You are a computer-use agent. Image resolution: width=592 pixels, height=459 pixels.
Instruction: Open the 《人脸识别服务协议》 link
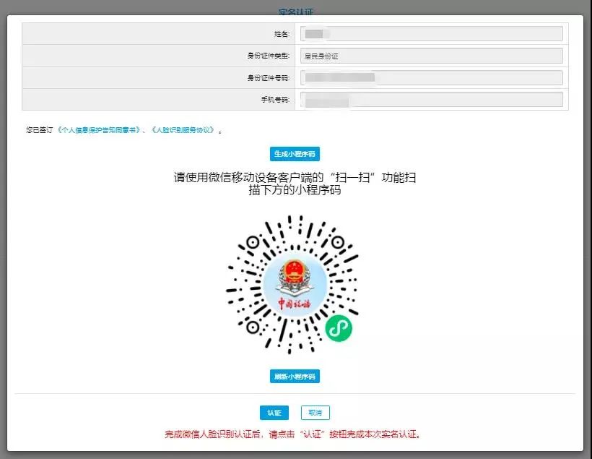pos(184,130)
